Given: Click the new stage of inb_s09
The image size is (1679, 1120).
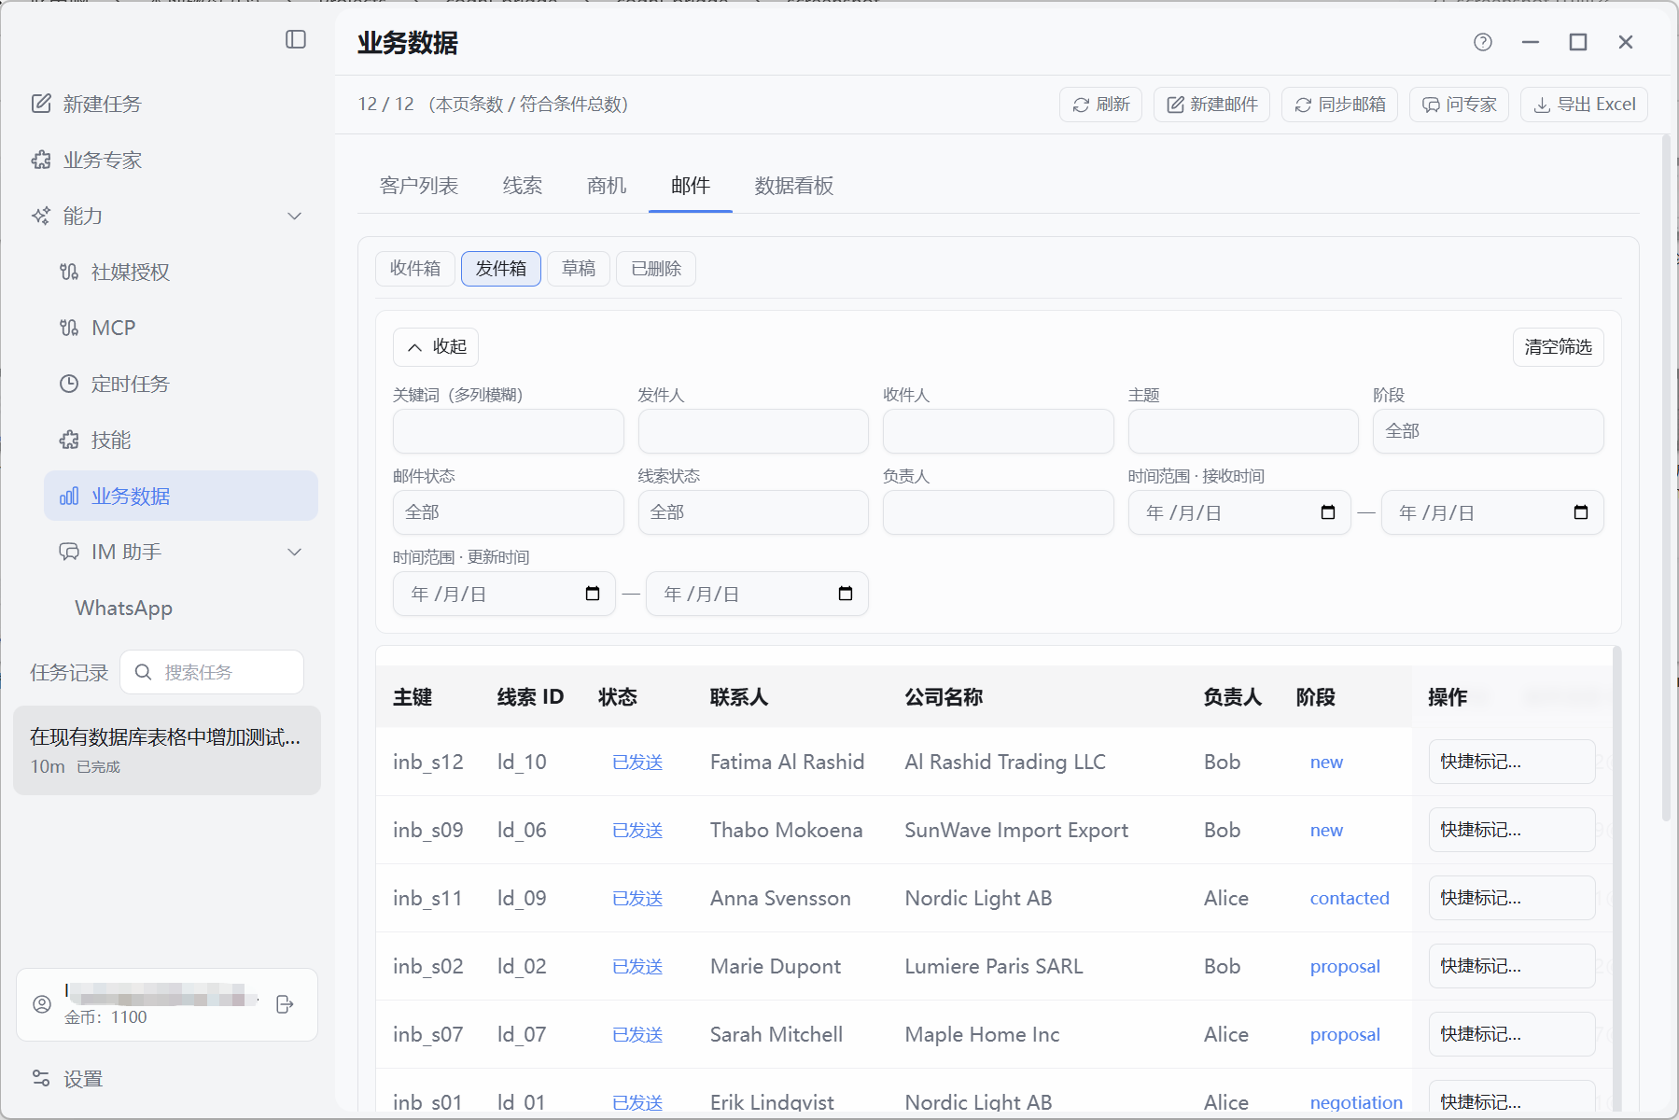Looking at the screenshot, I should (x=1326, y=831).
